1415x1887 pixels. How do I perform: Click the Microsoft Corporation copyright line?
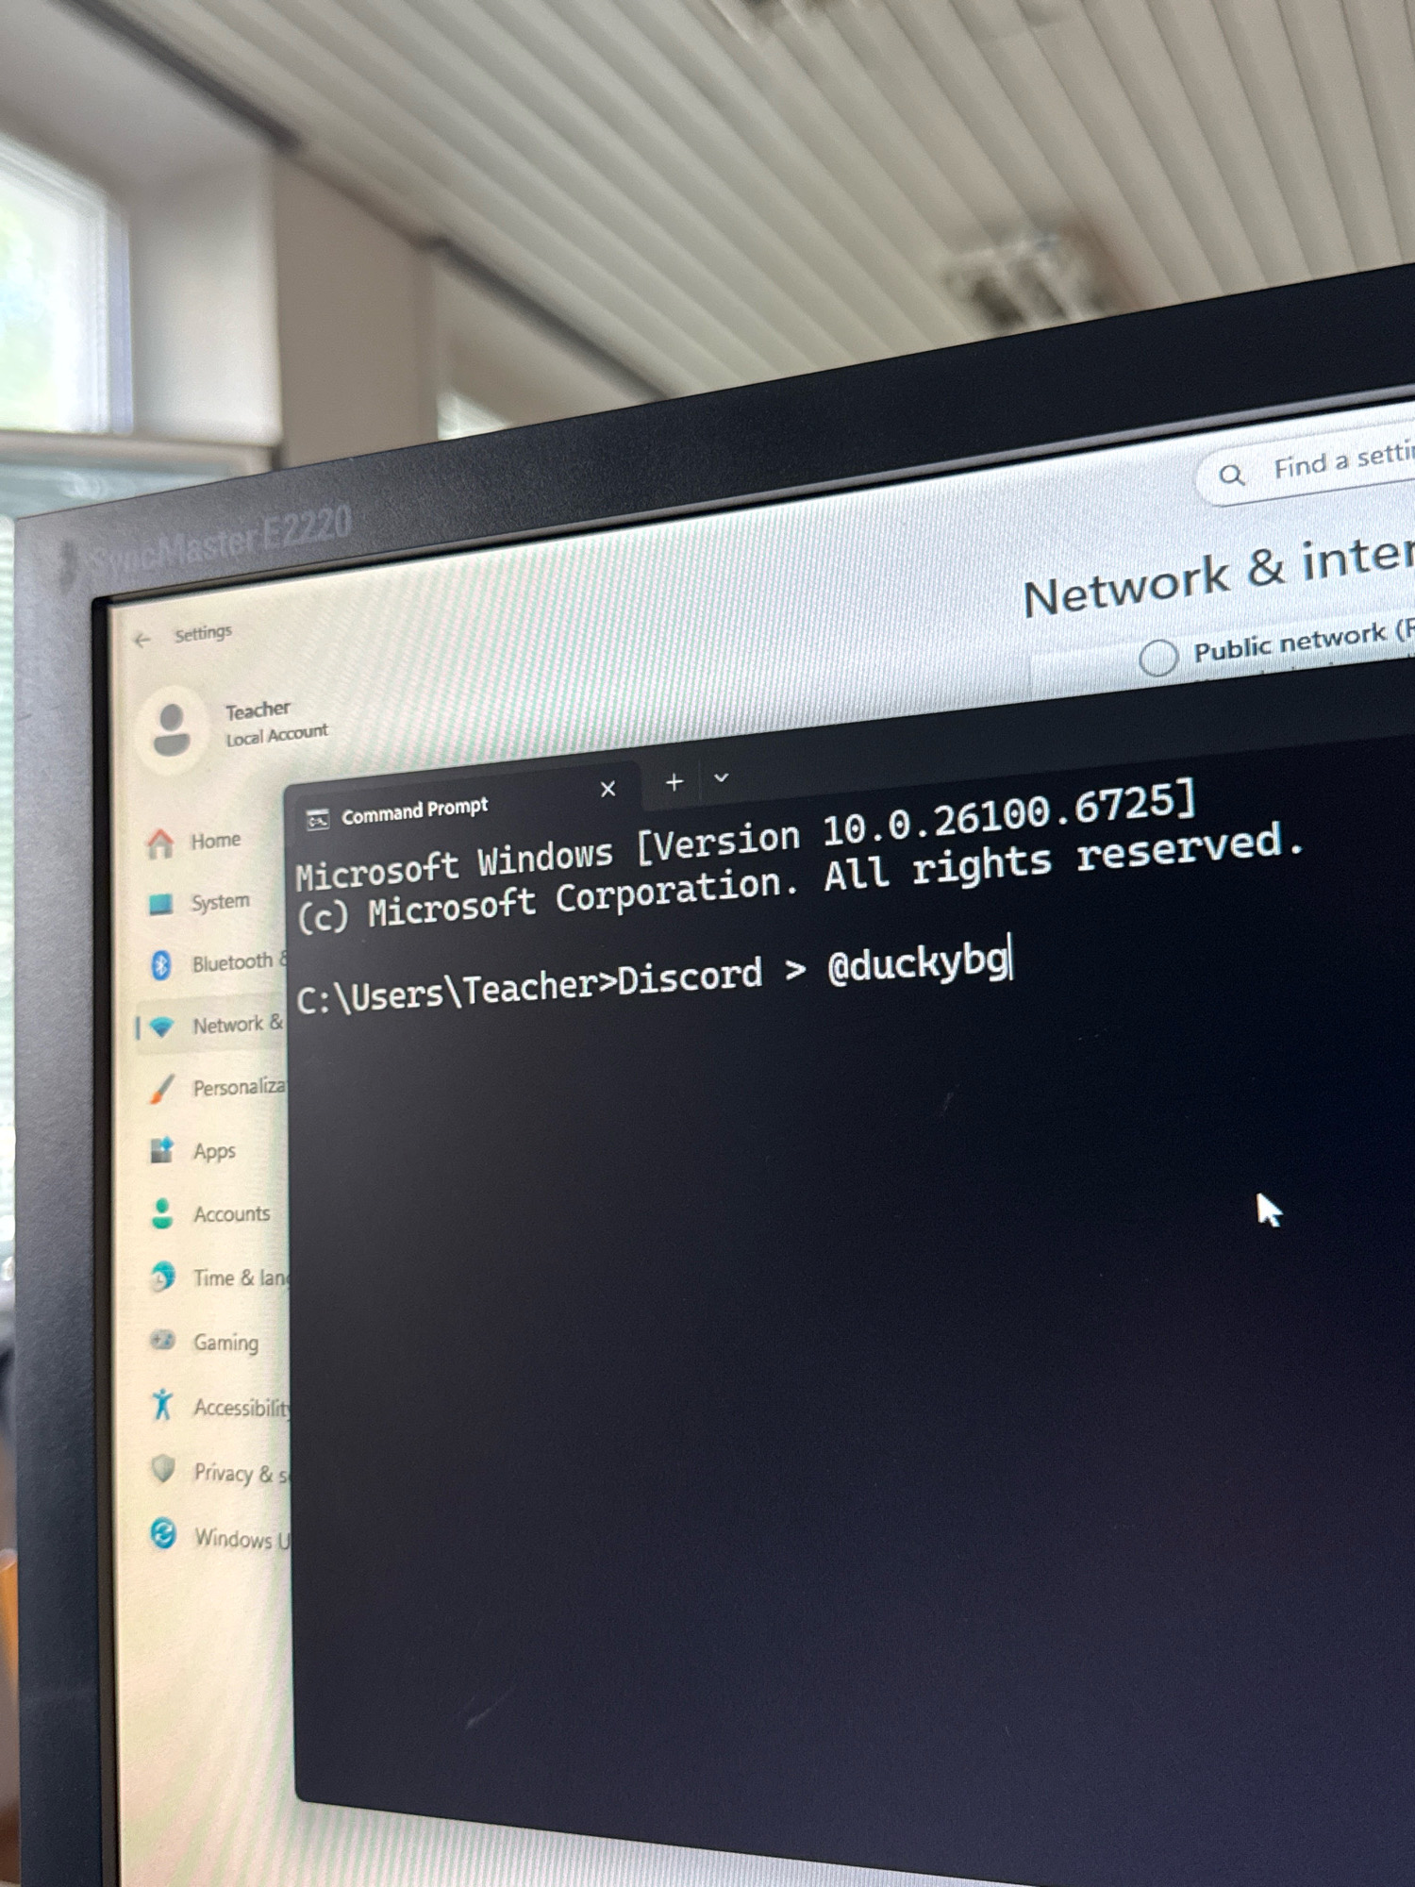tap(800, 880)
